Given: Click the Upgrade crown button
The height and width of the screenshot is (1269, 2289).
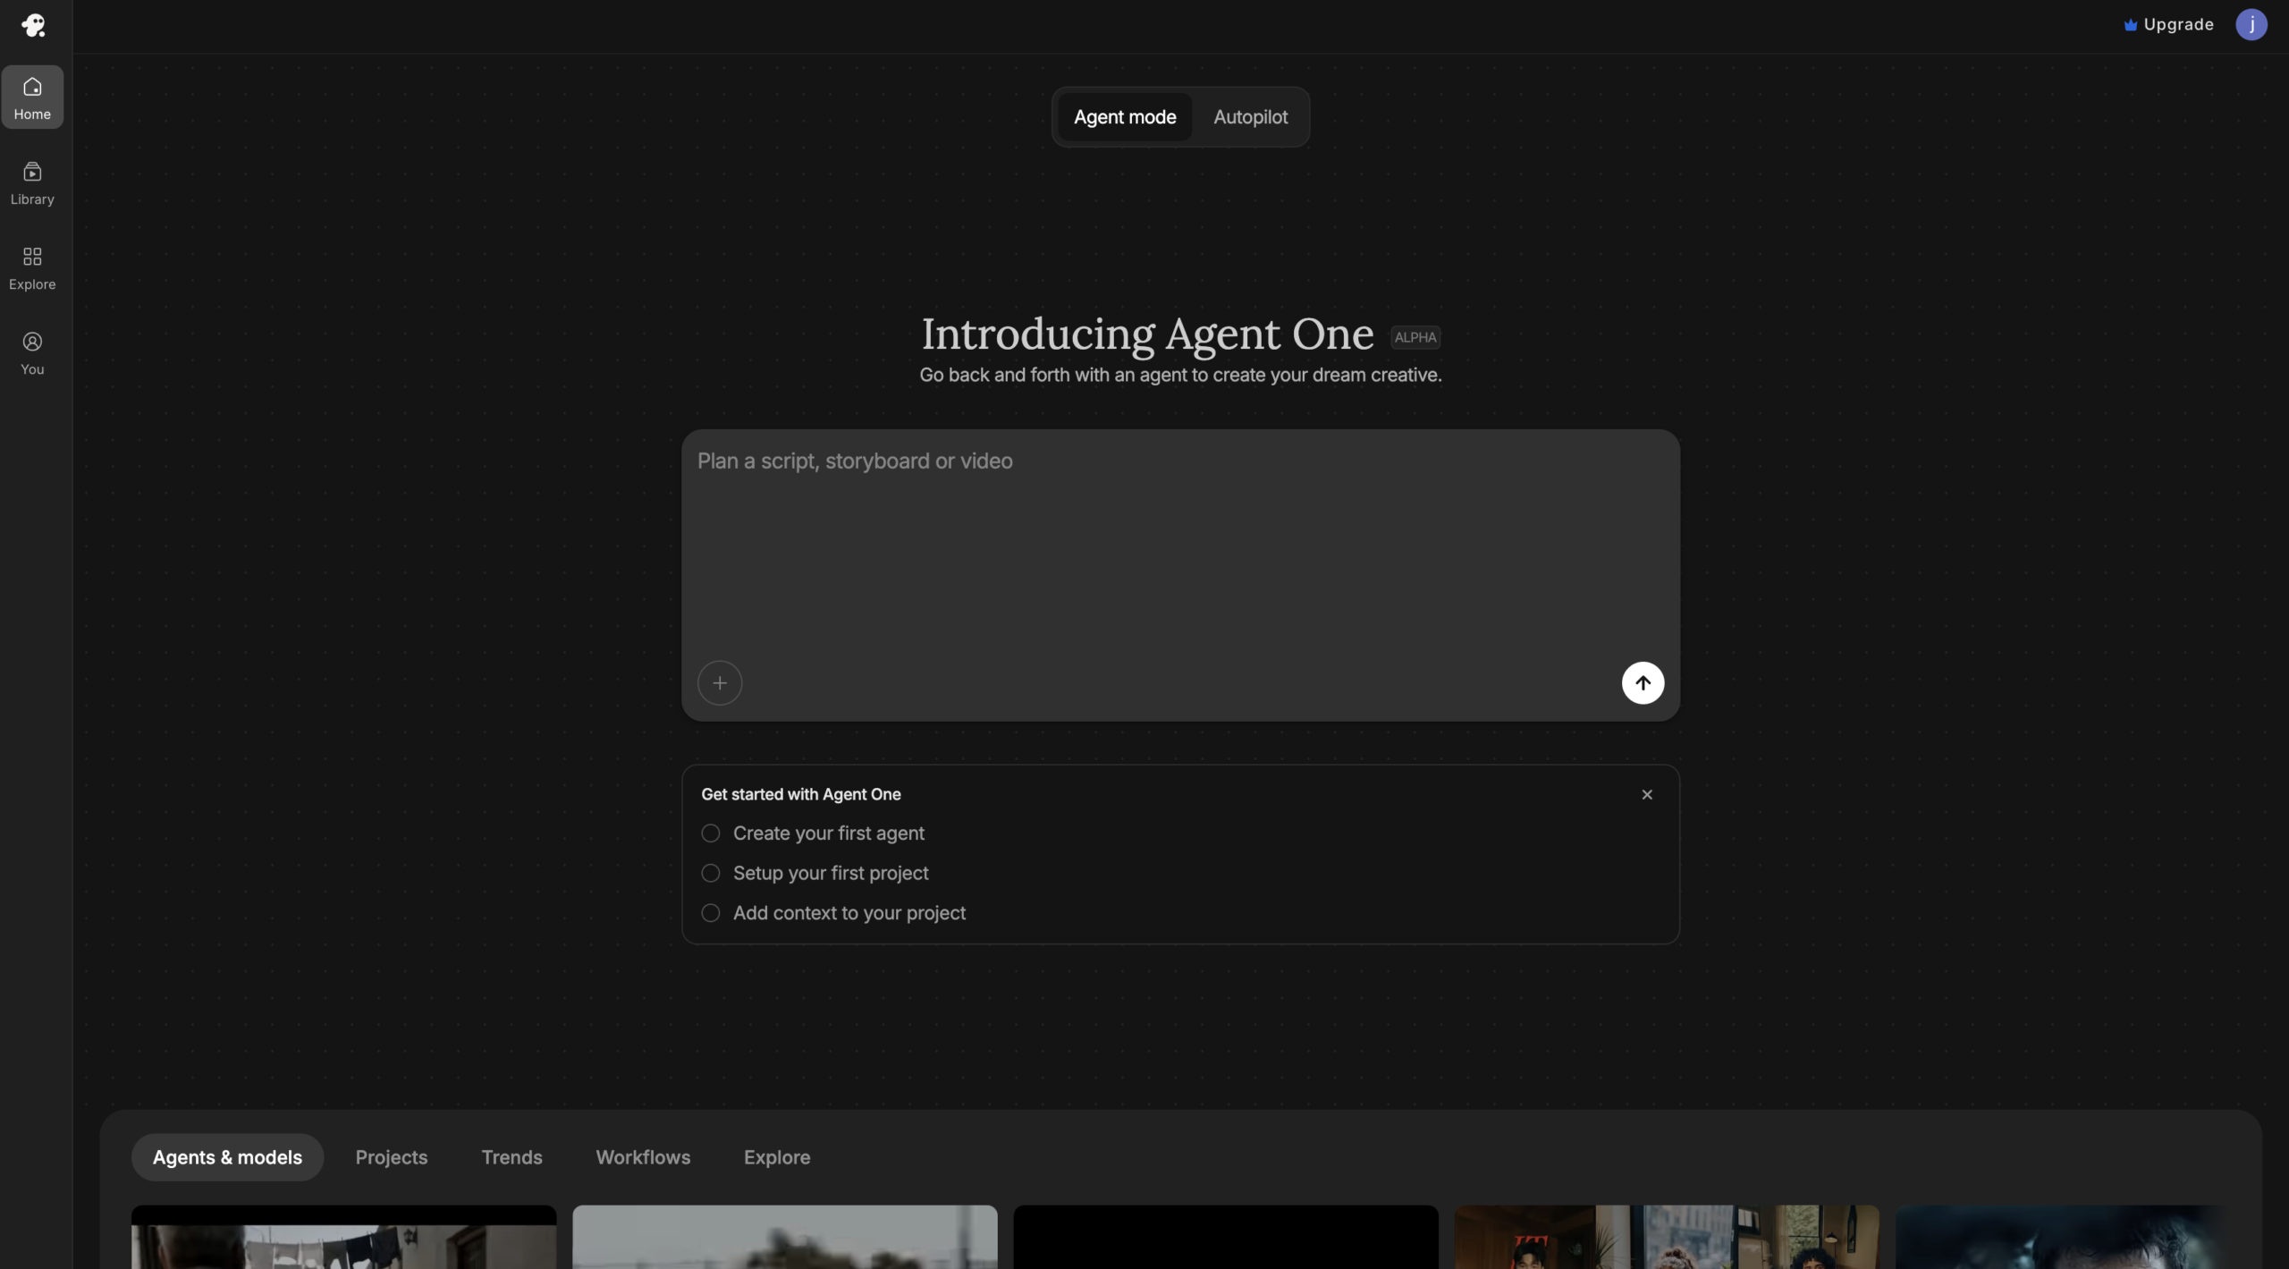Looking at the screenshot, I should (x=2169, y=24).
